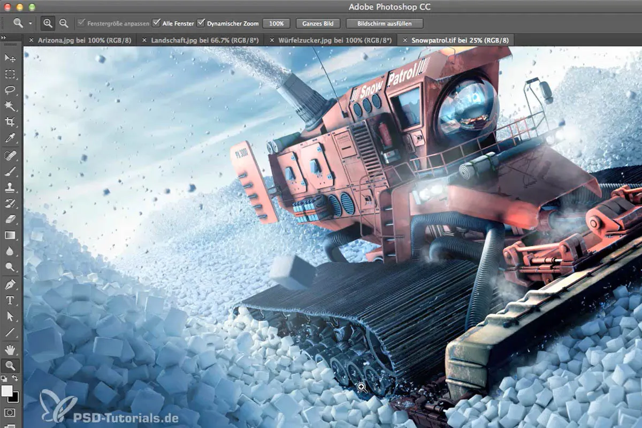The height and width of the screenshot is (428, 642).
Task: Select the Brush tool
Action: click(x=10, y=172)
